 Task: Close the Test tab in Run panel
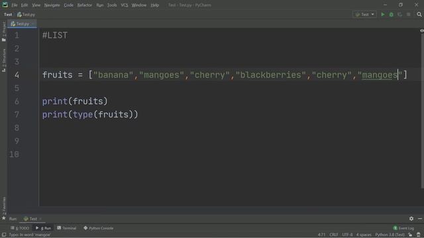click(40, 219)
